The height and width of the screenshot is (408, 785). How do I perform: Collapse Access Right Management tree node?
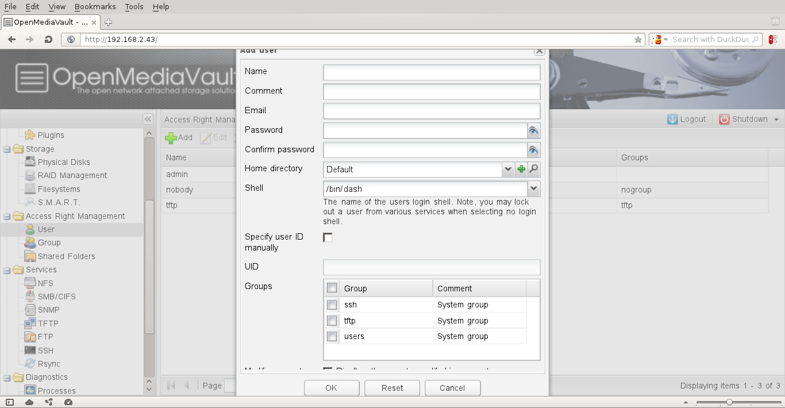tap(7, 216)
